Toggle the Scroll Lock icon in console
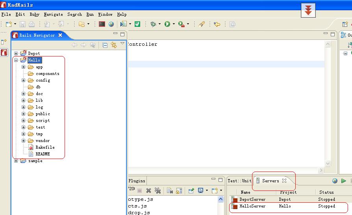 tap(179, 191)
